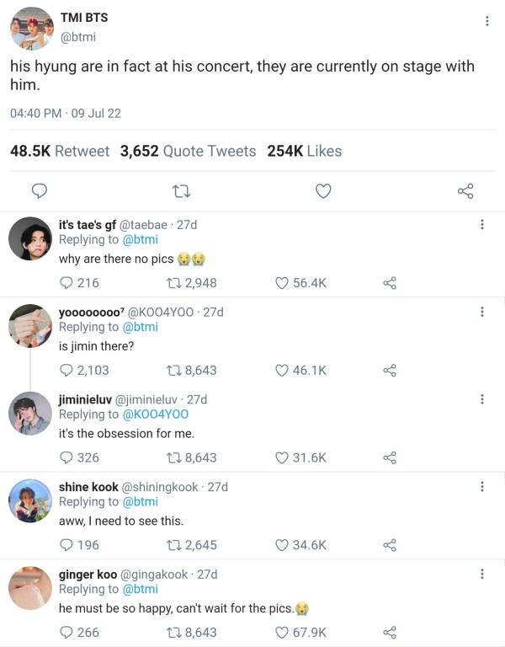Open more options for TMI BTS tweet
This screenshot has height=647, width=505.
tap(486, 21)
